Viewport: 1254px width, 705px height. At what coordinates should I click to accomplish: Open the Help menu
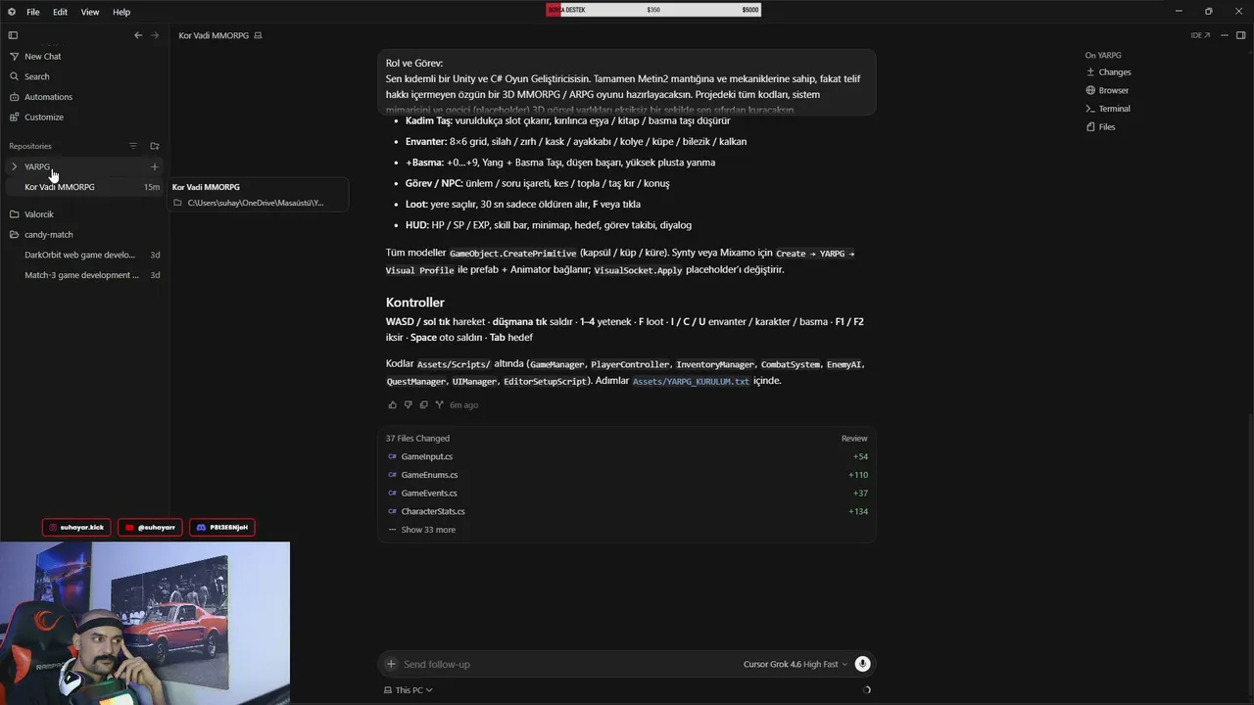tap(121, 12)
